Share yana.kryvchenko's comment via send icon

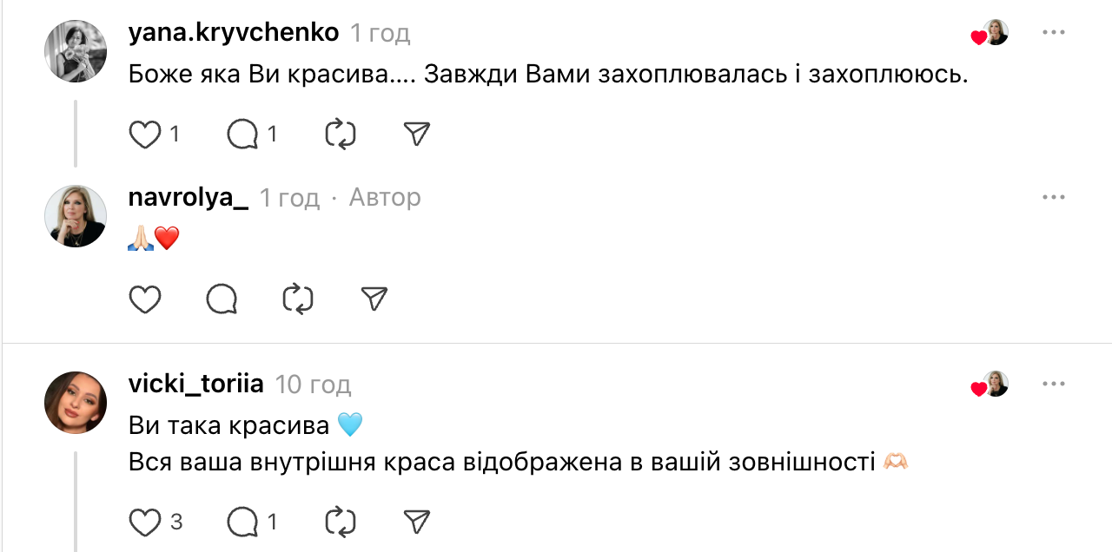[418, 134]
